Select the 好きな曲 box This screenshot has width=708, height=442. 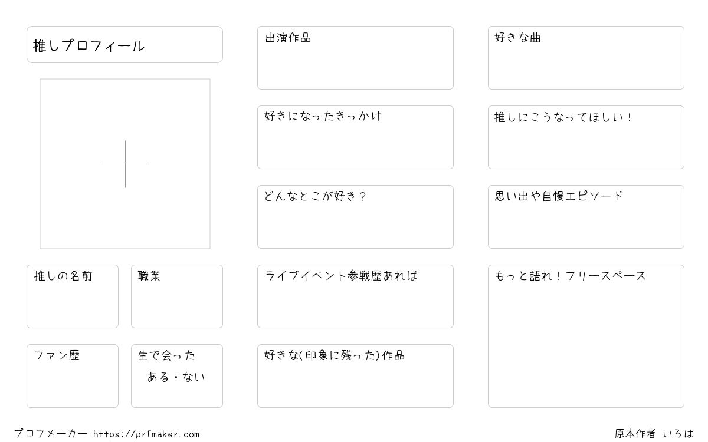point(586,58)
